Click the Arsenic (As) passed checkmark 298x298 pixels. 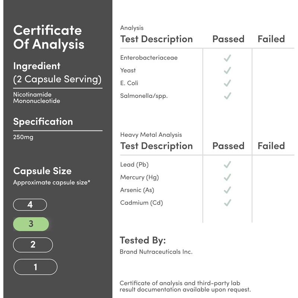[x=228, y=190]
